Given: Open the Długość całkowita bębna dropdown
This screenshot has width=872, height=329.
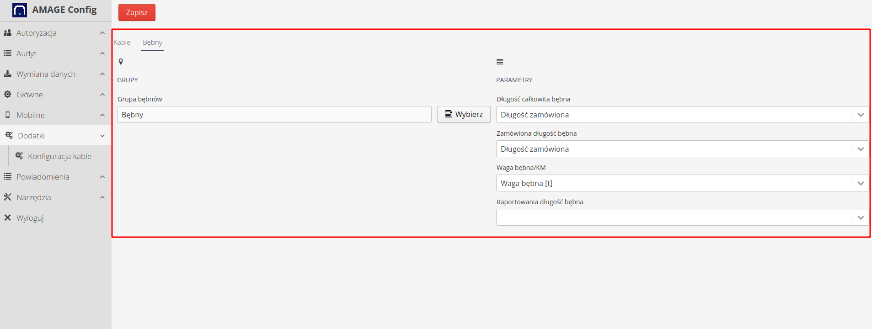Looking at the screenshot, I should pyautogui.click(x=861, y=115).
